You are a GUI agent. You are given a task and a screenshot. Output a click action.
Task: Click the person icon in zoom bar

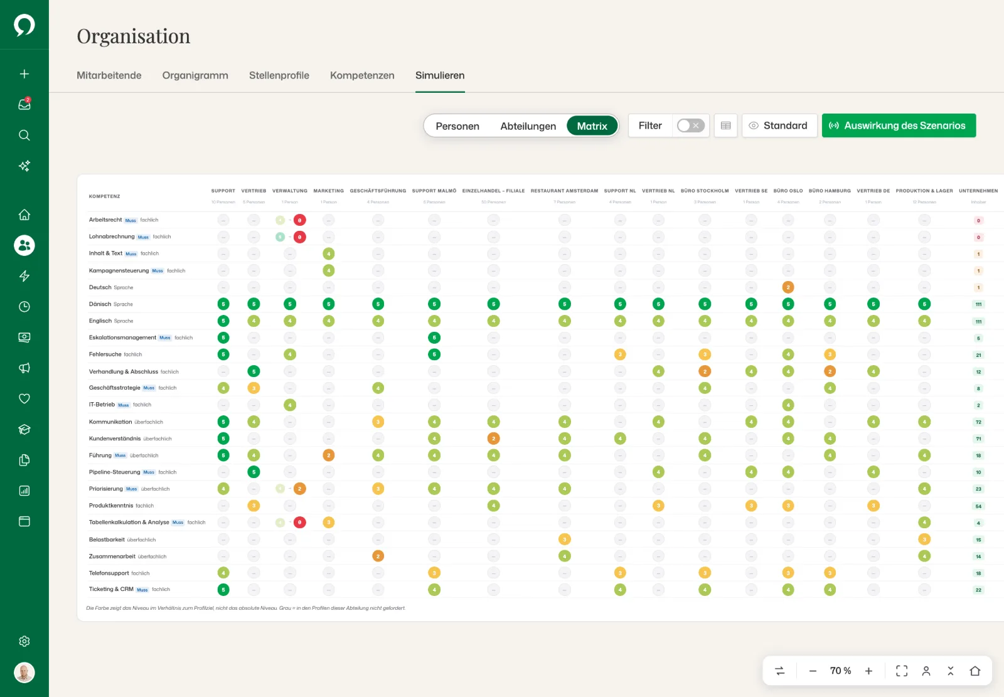pos(926,671)
